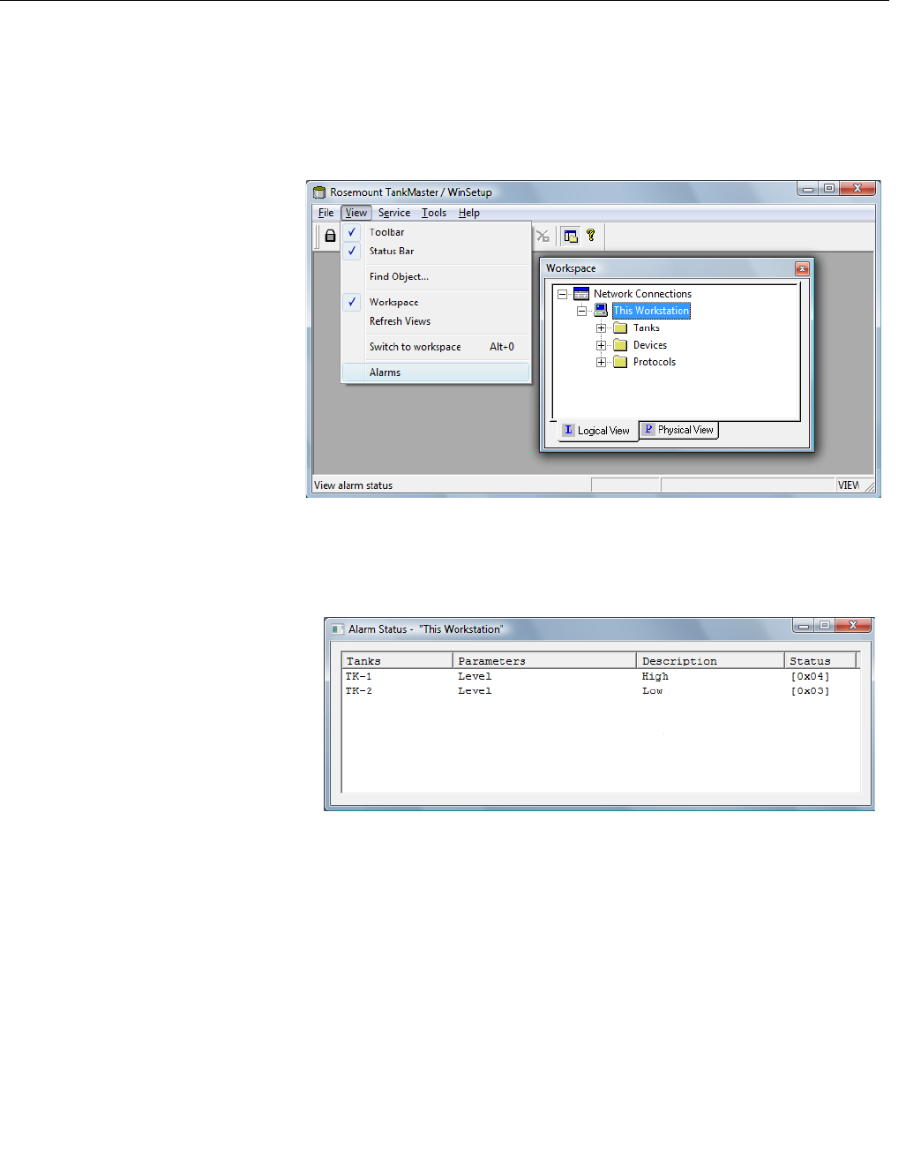Expand the Tanks folder node
This screenshot has width=906, height=1166.
(601, 328)
